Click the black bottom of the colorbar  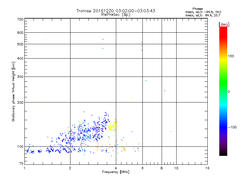pos(223,153)
